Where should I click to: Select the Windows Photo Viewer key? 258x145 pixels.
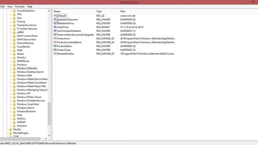coord(29,97)
